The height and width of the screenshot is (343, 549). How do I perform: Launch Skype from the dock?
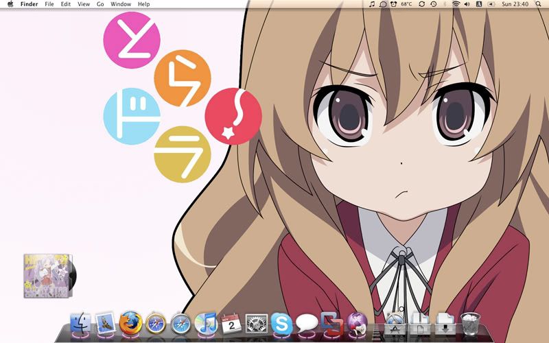pos(281,323)
